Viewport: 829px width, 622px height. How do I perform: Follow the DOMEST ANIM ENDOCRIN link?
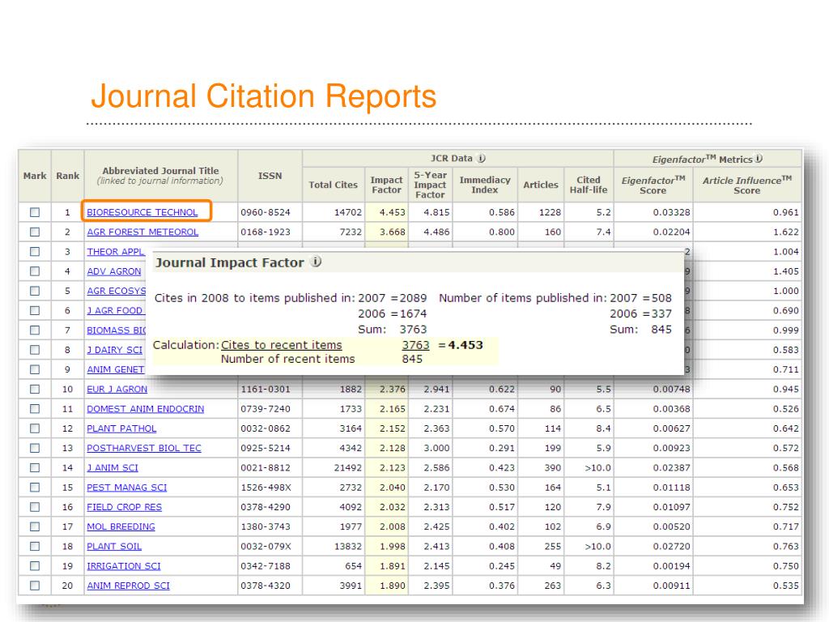pos(146,408)
